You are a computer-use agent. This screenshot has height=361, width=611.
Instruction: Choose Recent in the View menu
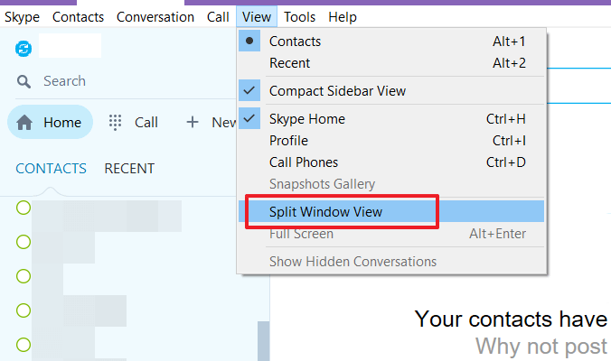coord(391,63)
